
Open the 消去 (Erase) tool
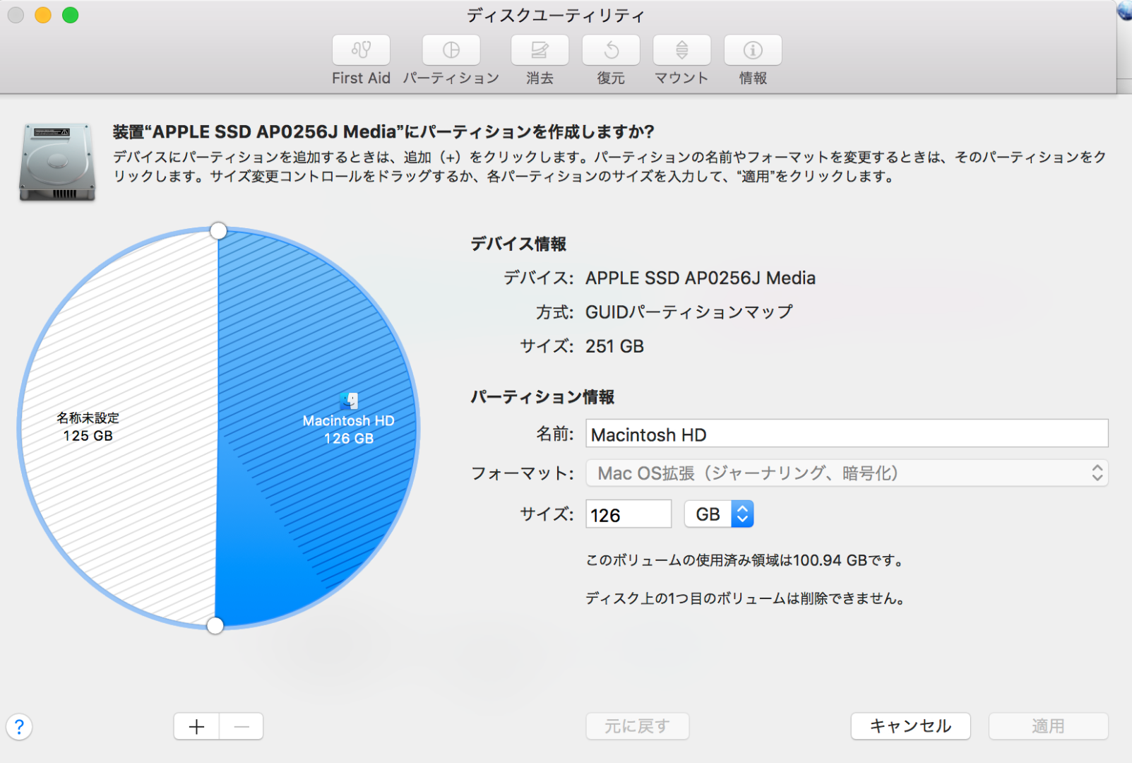tap(539, 49)
